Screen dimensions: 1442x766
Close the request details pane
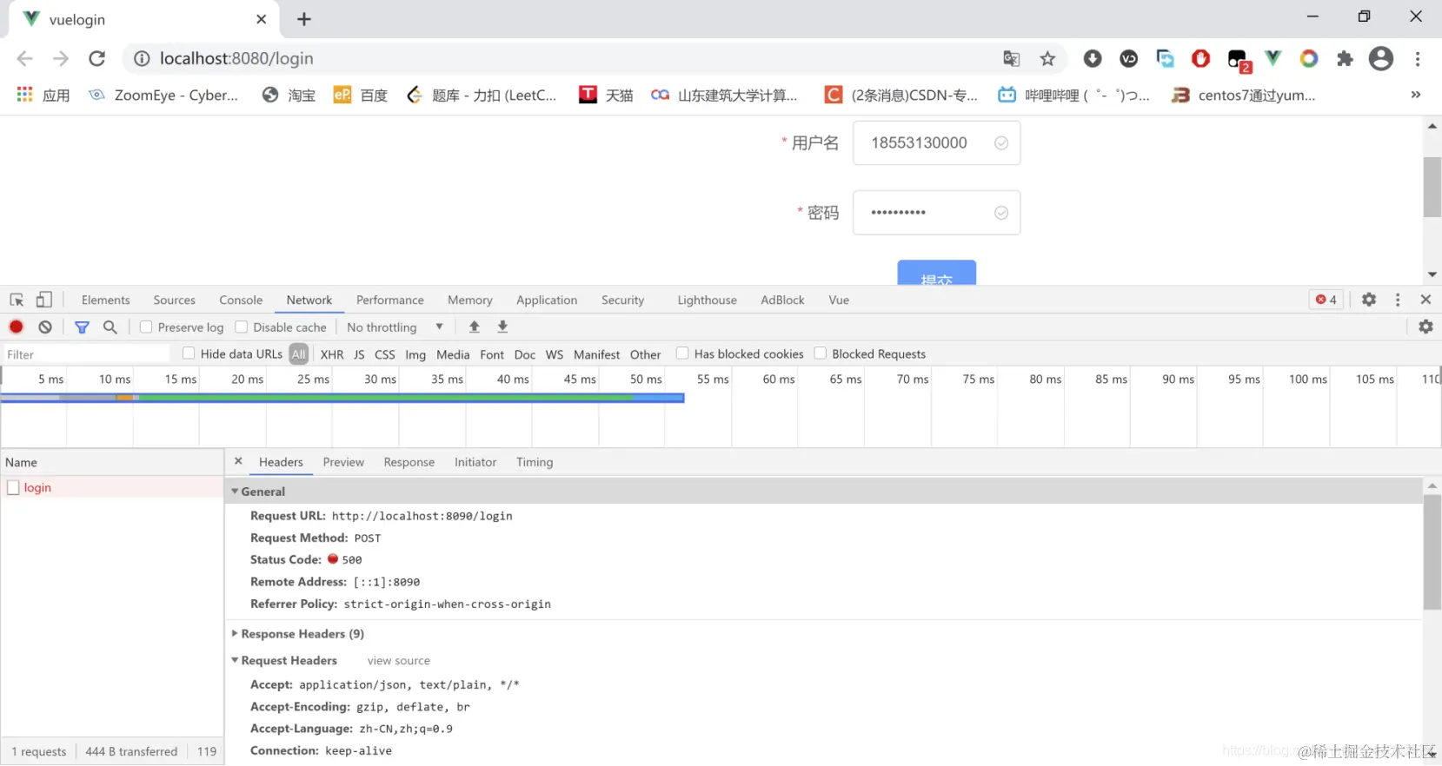(x=238, y=461)
